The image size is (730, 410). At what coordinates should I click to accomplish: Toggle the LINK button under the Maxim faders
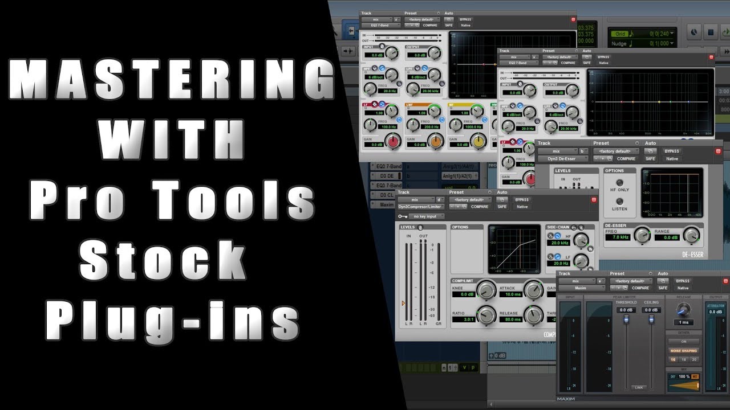[x=639, y=387]
